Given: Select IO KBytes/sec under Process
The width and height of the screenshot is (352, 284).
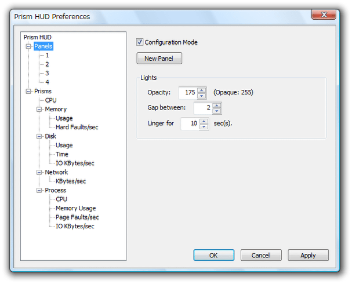Looking at the screenshot, I should tap(75, 226).
